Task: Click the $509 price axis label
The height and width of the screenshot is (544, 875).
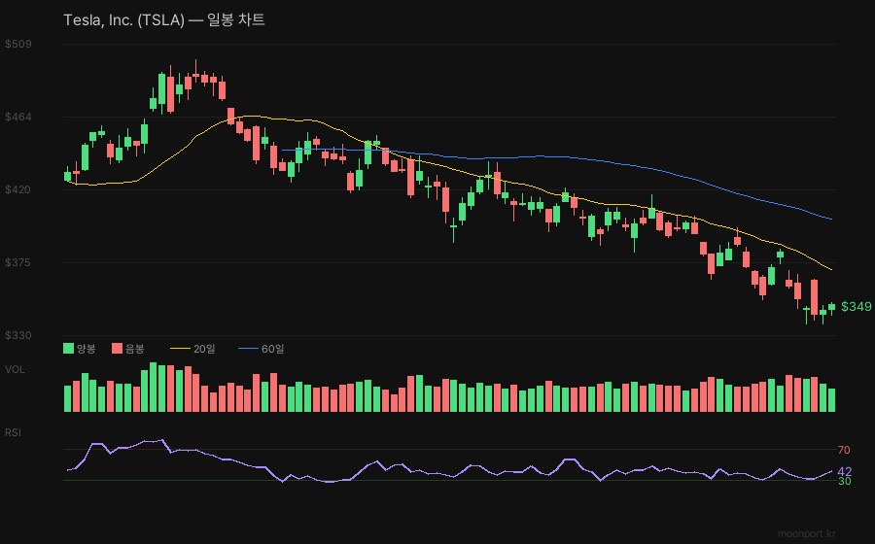Action: pos(18,44)
